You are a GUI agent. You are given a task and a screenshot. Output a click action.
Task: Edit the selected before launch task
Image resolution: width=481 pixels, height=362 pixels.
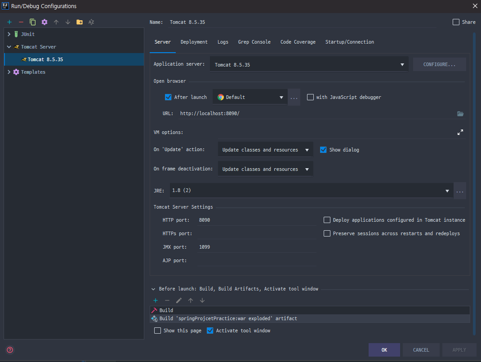pos(179,300)
